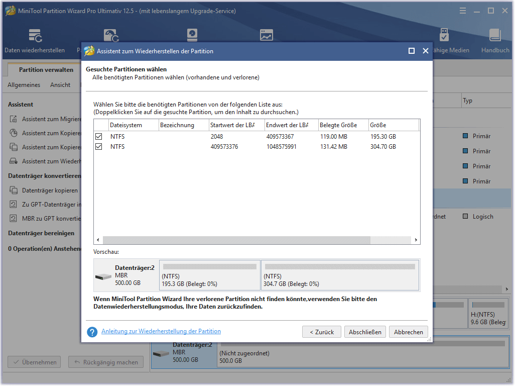Open the Ansicht menu

tap(60, 85)
